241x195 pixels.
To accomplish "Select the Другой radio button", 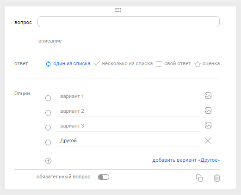I will 48,142.
